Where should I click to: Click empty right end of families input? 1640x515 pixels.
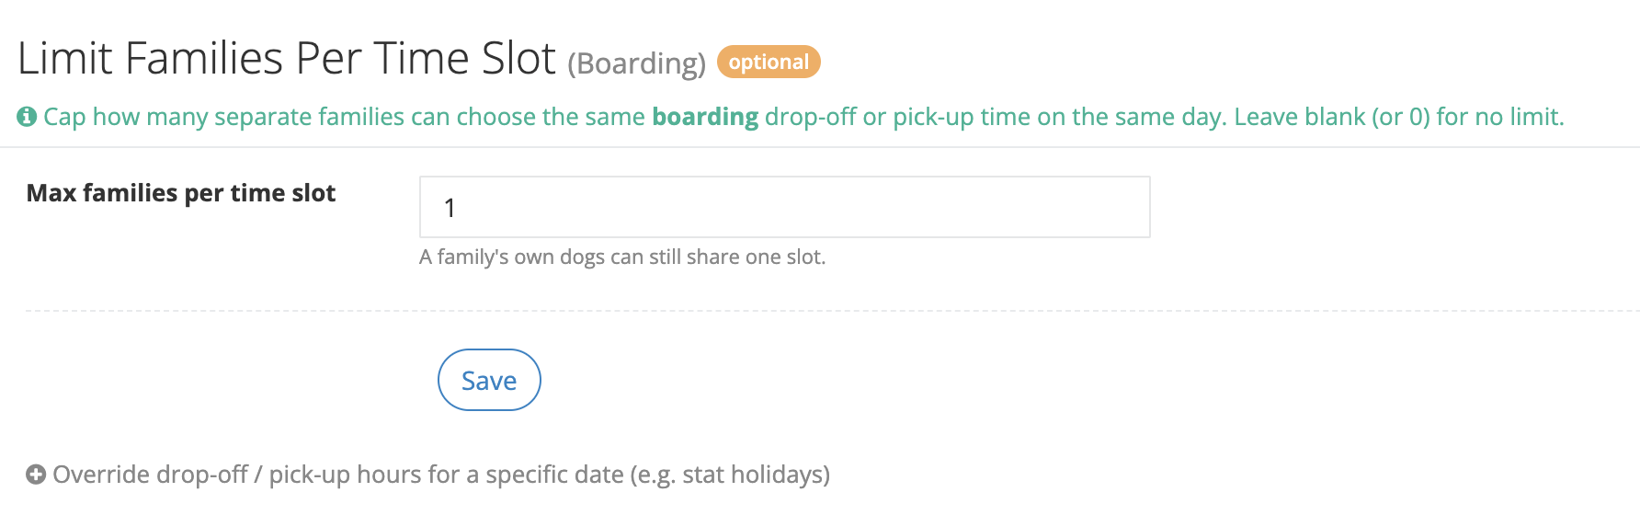[1057, 207]
